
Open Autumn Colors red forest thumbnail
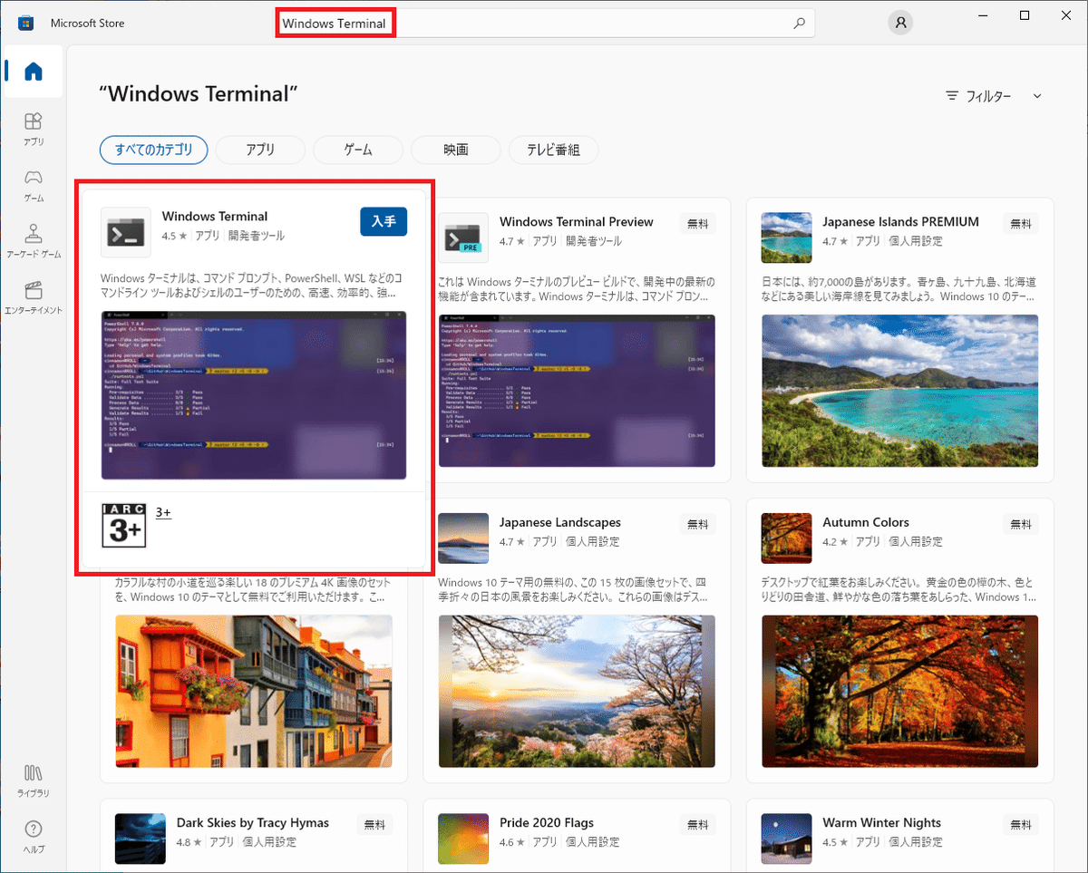(900, 691)
